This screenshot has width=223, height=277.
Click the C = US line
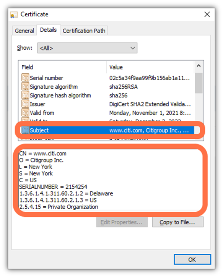(28, 180)
